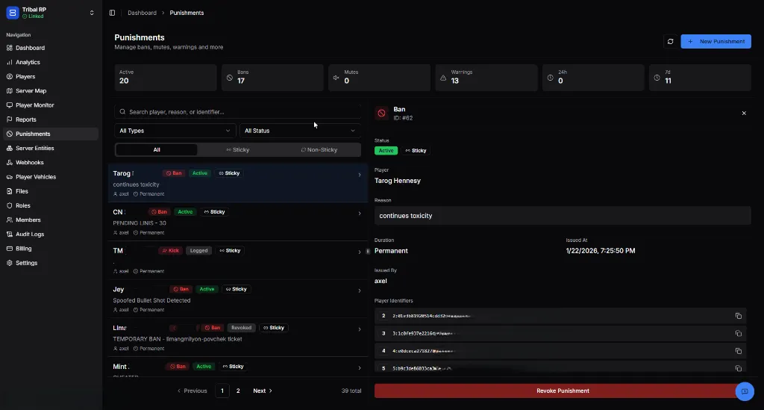Click the Kick badge on TM row
Viewport: 764px width, 410px height.
point(171,251)
